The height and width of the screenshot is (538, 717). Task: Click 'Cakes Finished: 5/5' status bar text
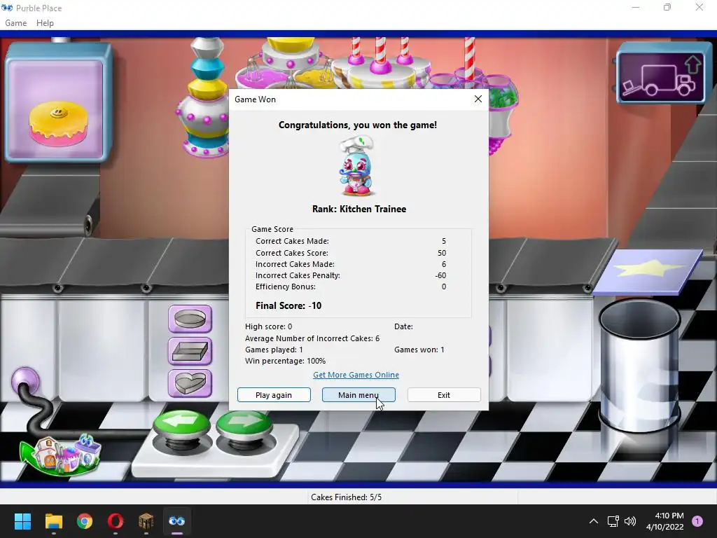point(346,497)
